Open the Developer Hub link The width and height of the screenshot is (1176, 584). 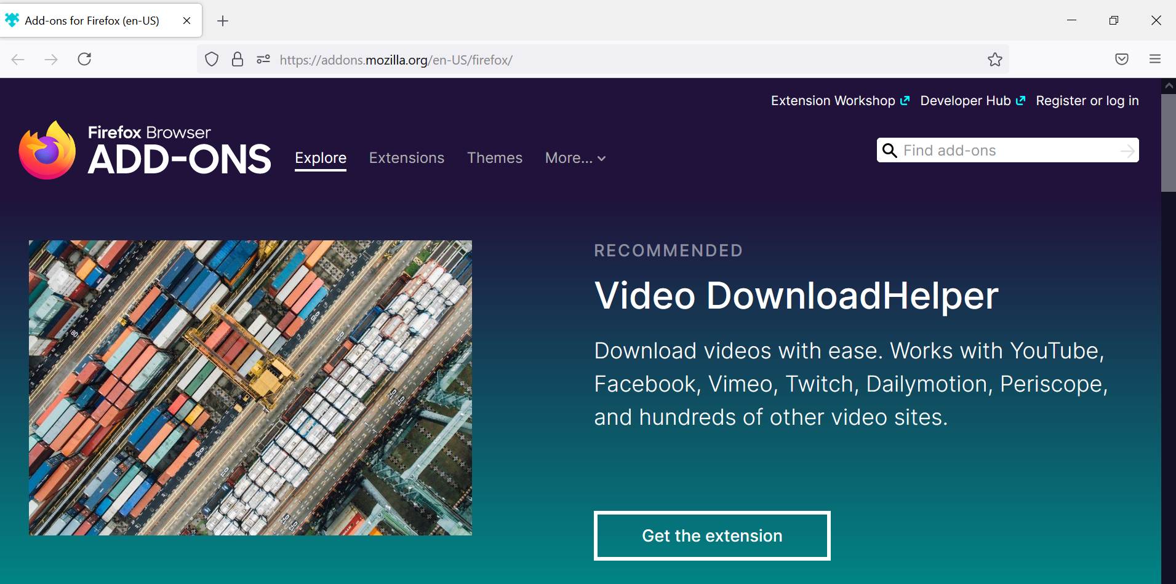coord(973,101)
